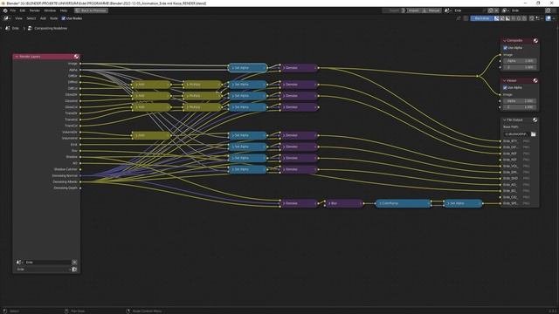Click the Compositing Nodetree breadcrumb icon
The width and height of the screenshot is (559, 314).
click(x=30, y=28)
